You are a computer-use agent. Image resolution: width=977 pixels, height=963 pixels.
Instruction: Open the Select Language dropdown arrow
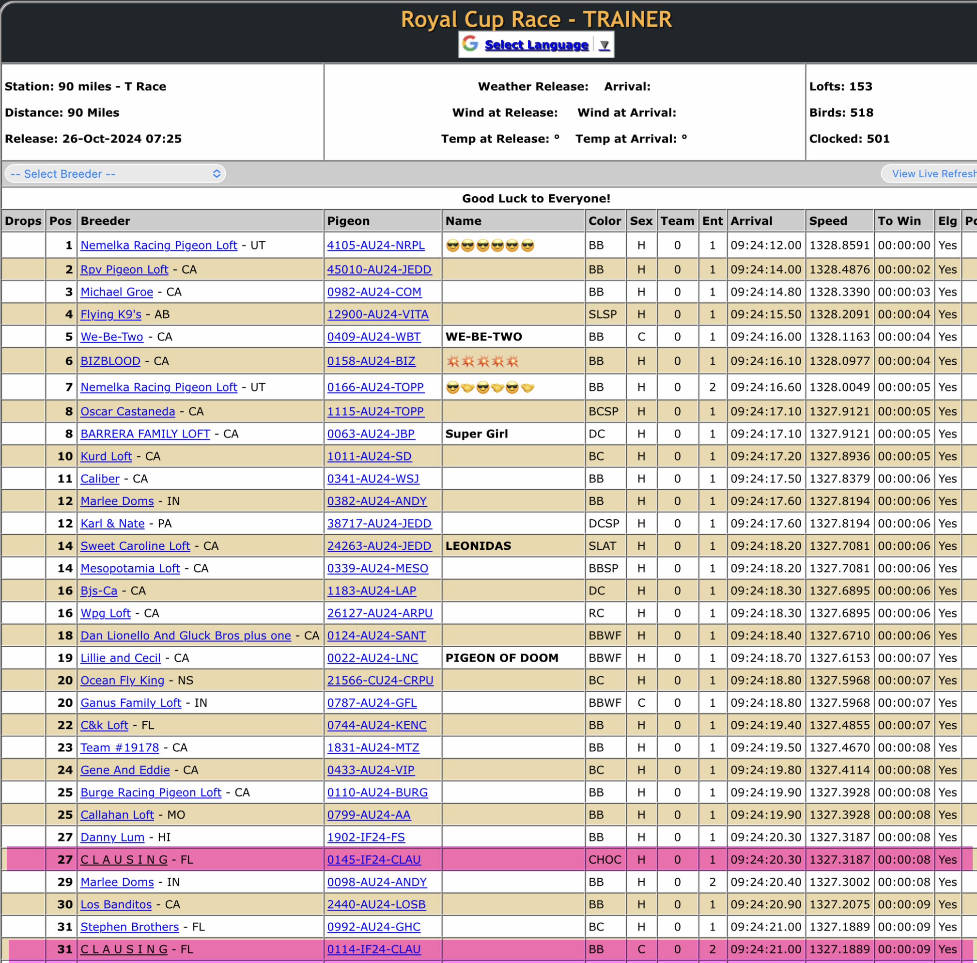pos(604,45)
